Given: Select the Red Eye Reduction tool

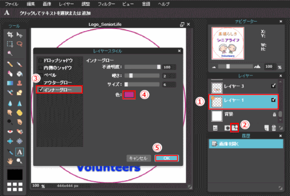Looking at the screenshot, I should click(10, 131).
